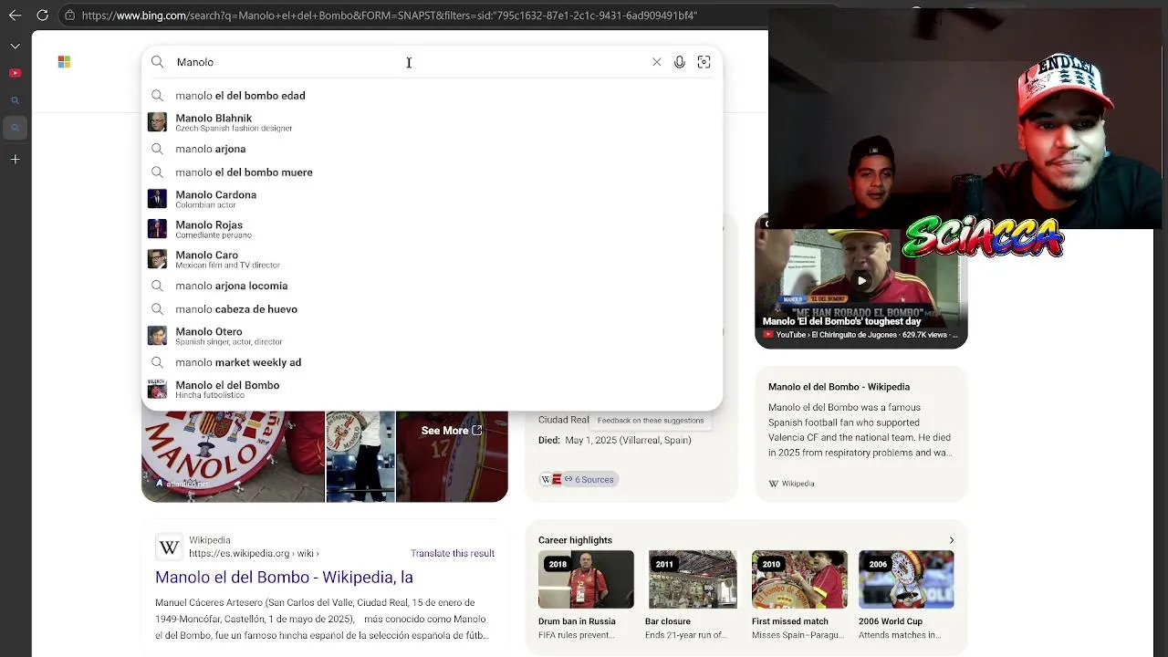Switch to the YouTube tab in sidebar
This screenshot has width=1168, height=657.
(15, 73)
